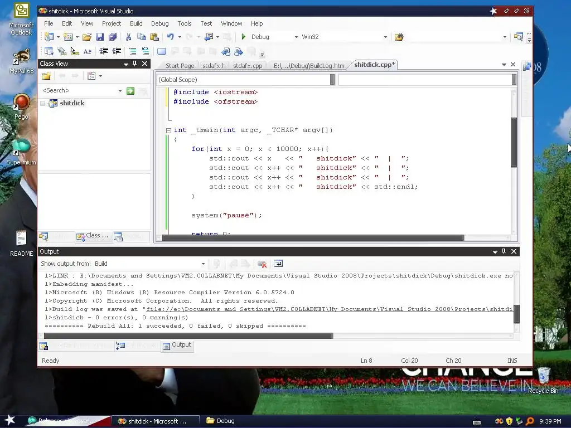Image resolution: width=571 pixels, height=428 pixels.
Task: Click the New Project toolbar icon
Action: point(49,37)
